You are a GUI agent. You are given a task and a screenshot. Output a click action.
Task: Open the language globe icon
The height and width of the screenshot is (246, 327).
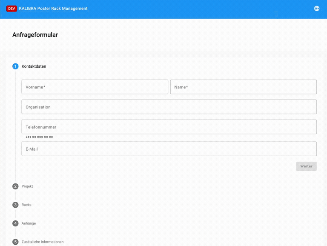point(317,9)
